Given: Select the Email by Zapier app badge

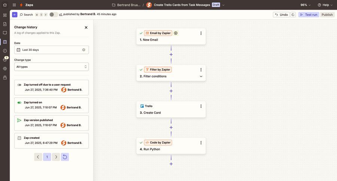Looking at the screenshot, I should (x=158, y=33).
